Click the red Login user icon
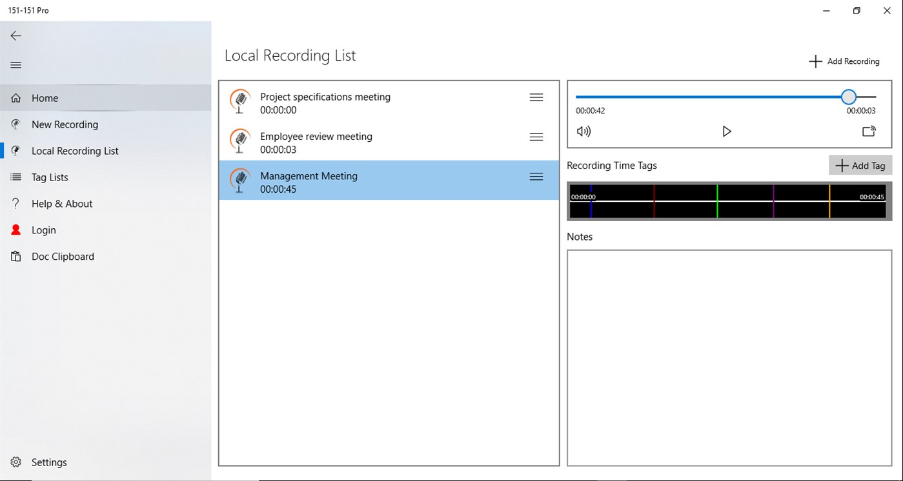The width and height of the screenshot is (903, 481). tap(15, 230)
